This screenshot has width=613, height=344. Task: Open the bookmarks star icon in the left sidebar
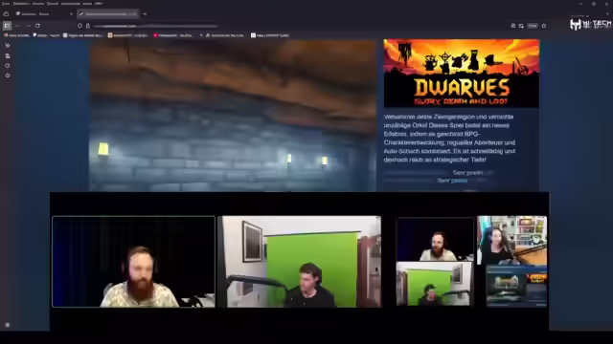8,75
